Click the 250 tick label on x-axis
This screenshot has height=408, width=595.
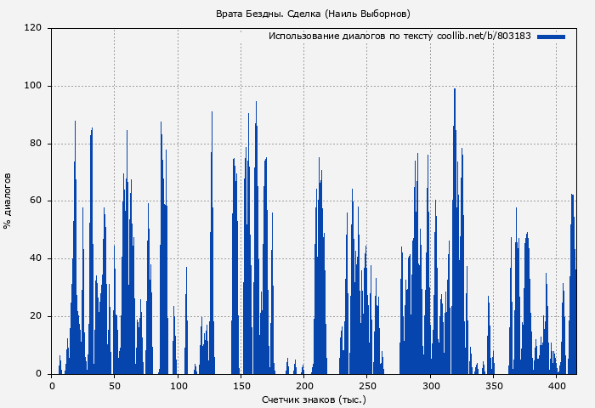tap(367, 386)
